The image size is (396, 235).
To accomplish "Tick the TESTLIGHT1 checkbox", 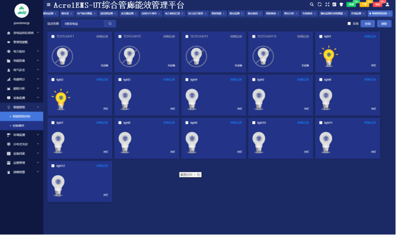I will (53, 37).
